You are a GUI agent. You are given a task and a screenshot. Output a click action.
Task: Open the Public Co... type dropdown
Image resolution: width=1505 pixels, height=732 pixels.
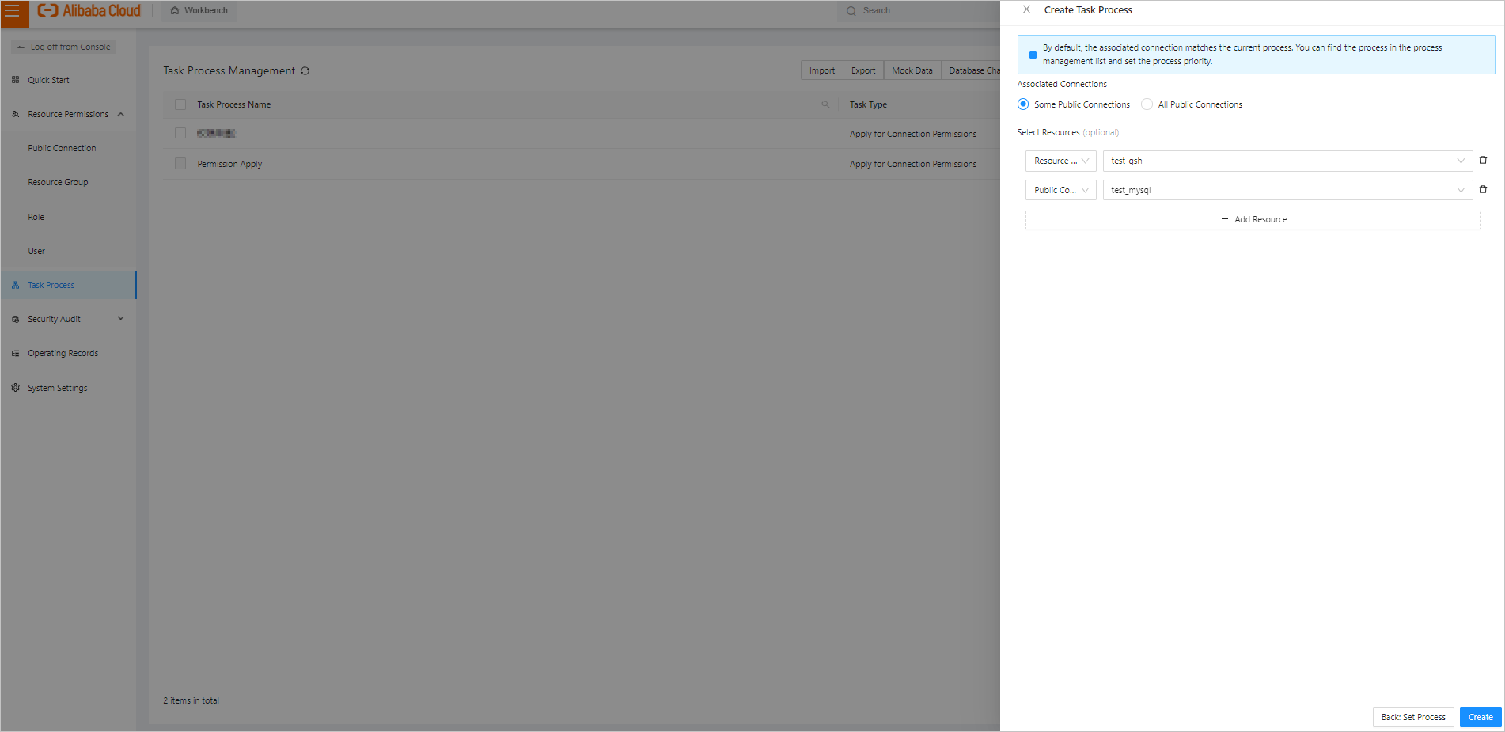[x=1061, y=190]
